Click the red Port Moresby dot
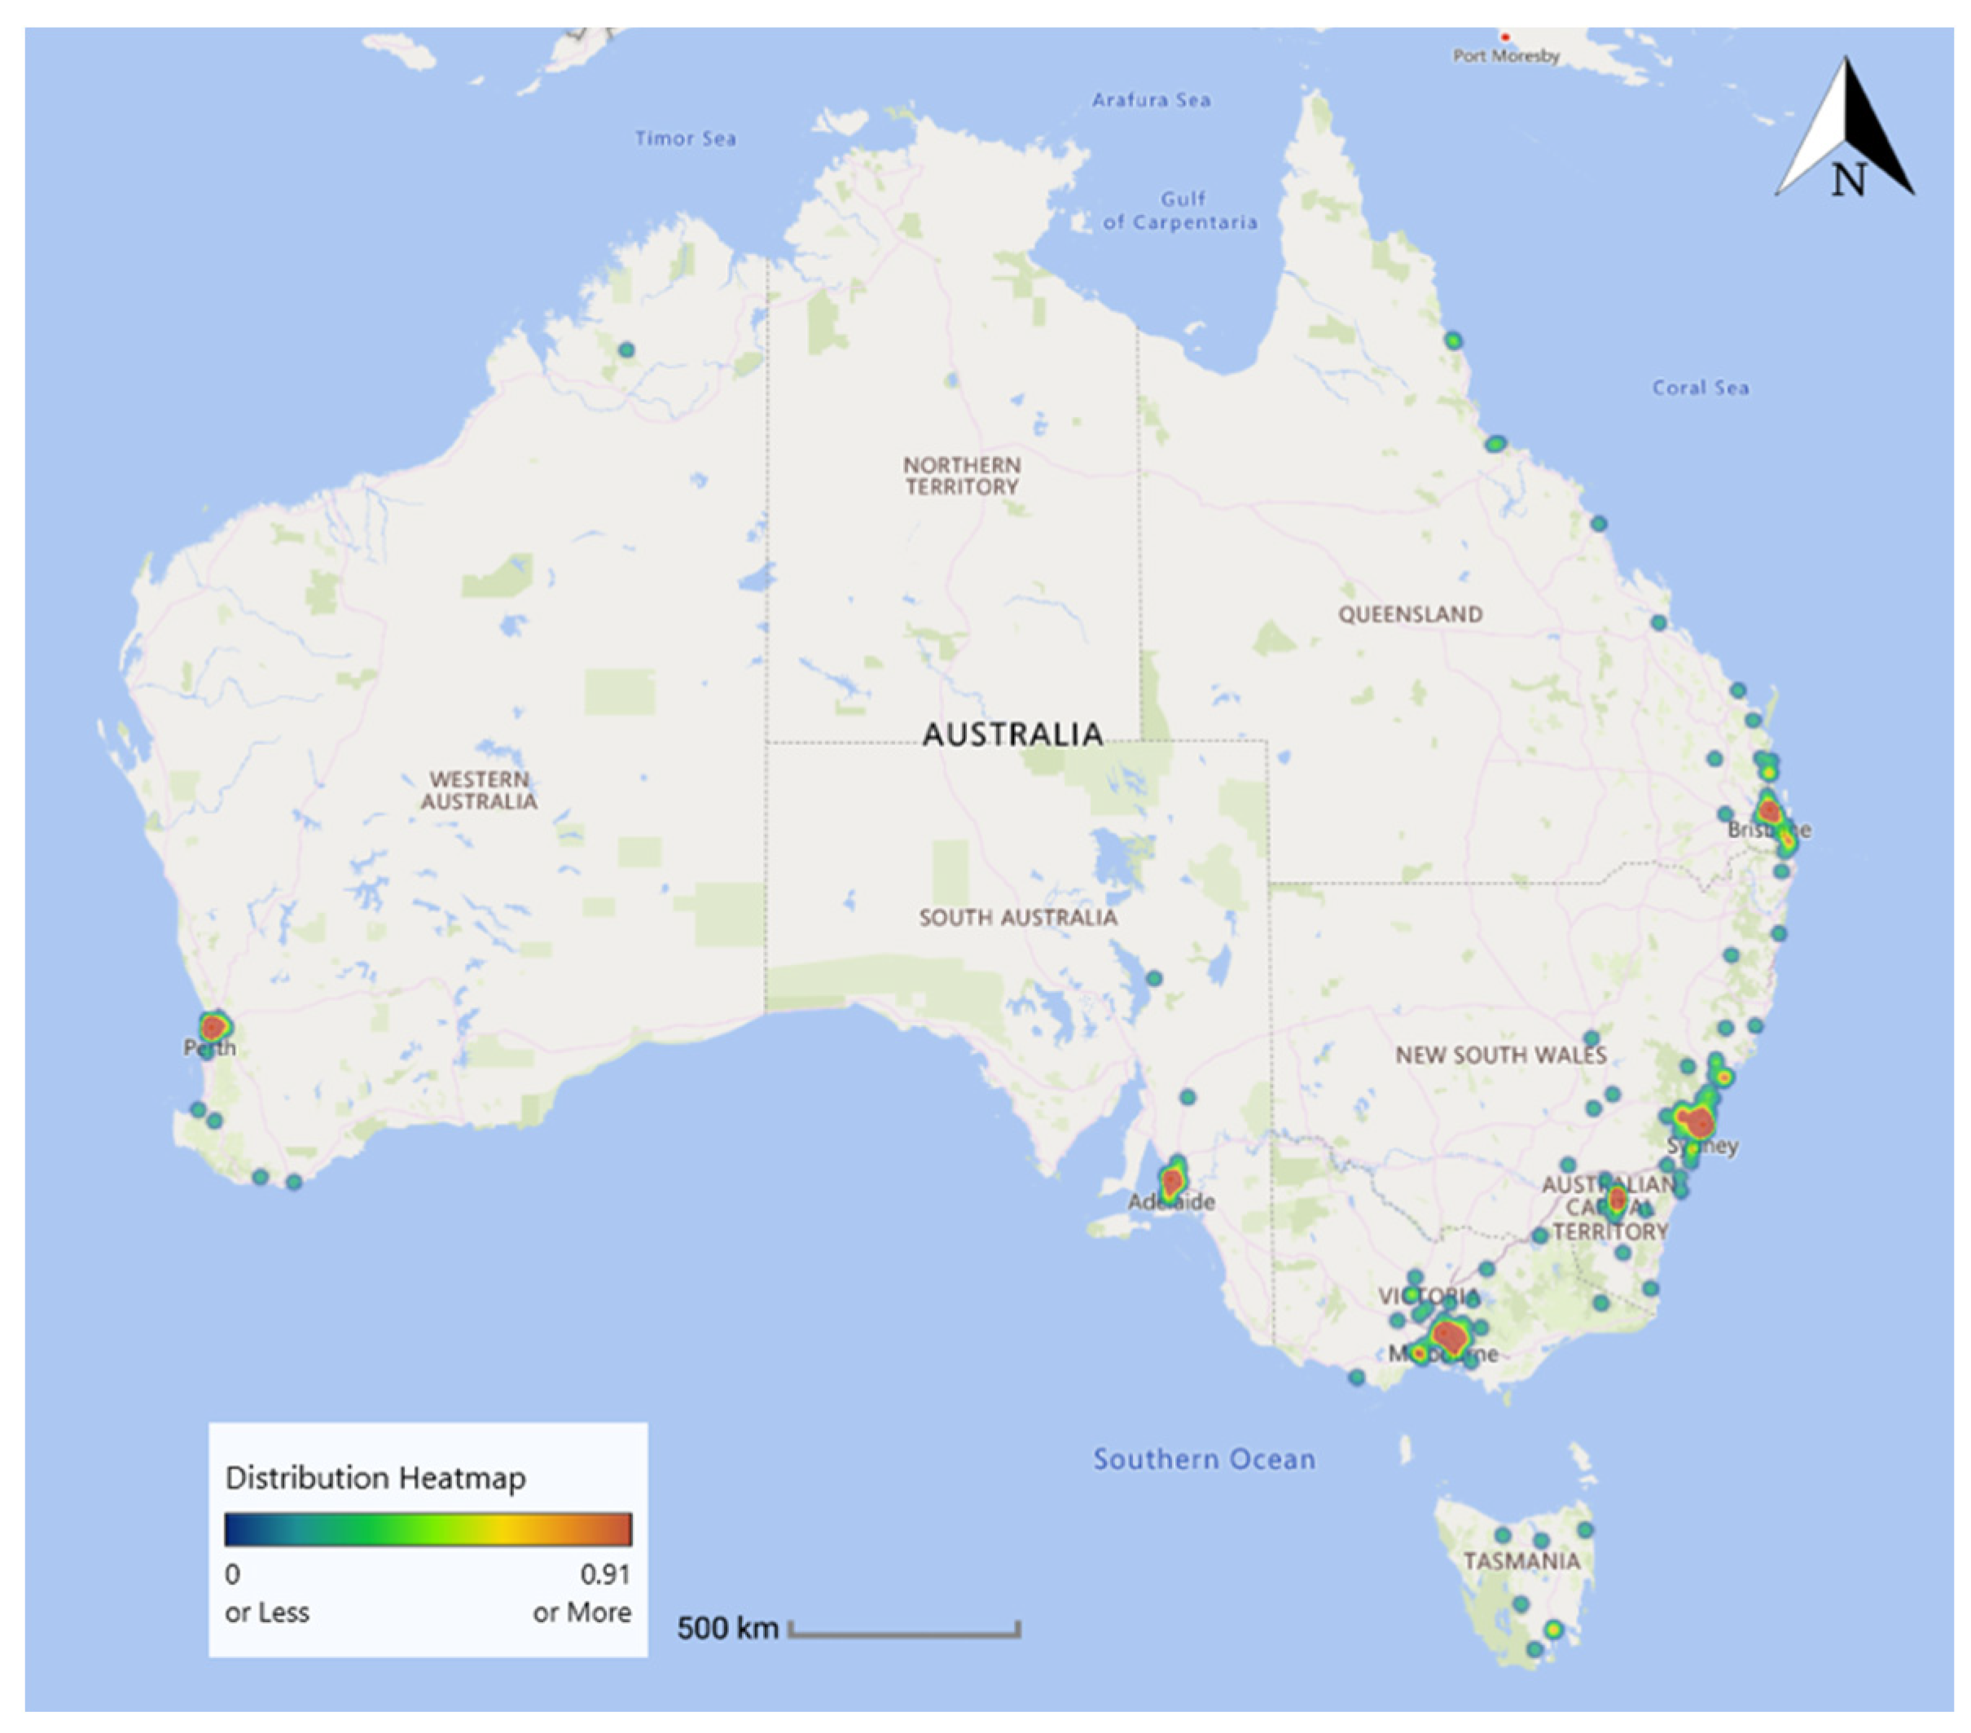 [x=1504, y=37]
